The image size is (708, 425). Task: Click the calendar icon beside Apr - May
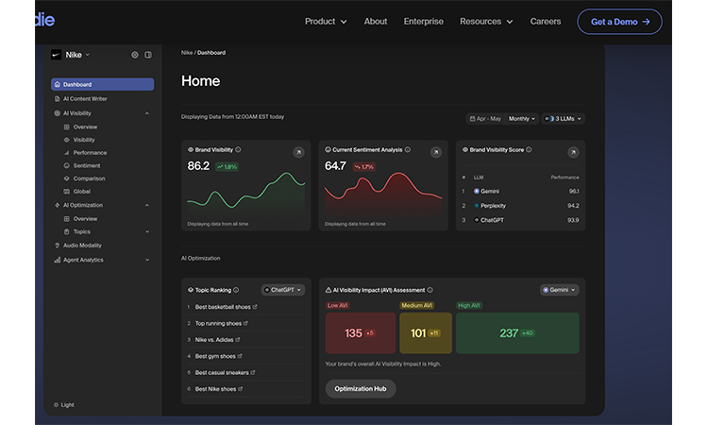coord(472,119)
